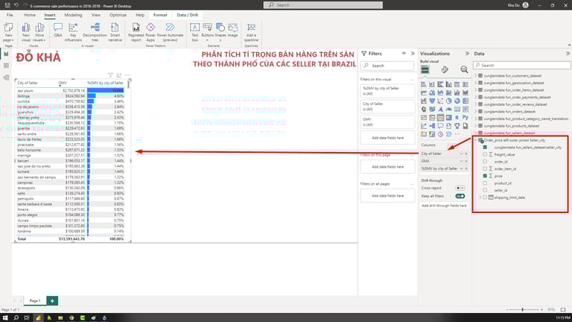
Task: Toggle Keep all filters switch
Action: point(460,196)
